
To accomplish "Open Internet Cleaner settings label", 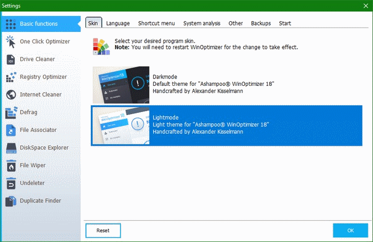I will [x=41, y=95].
